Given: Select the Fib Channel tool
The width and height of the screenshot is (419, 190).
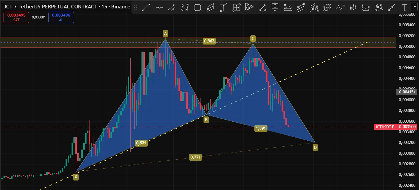Looking at the screenshot, I should click(301, 7).
